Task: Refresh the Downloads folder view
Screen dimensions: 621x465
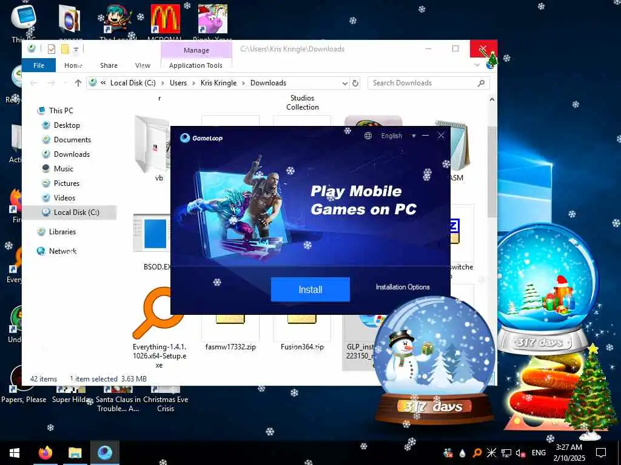Action: [x=355, y=83]
